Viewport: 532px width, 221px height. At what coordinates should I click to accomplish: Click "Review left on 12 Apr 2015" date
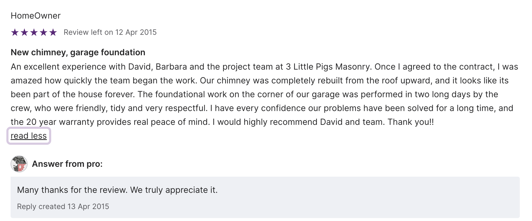pos(110,32)
